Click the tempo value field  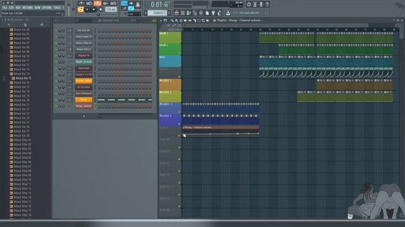pyautogui.click(x=111, y=9)
